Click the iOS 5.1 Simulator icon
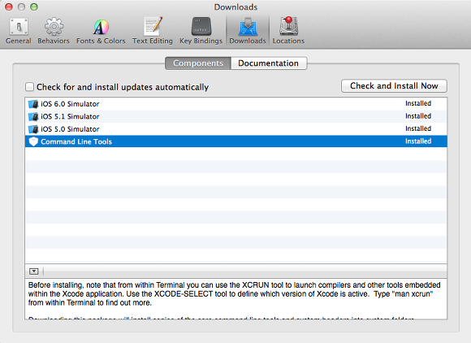This screenshot has width=471, height=343. coord(33,117)
